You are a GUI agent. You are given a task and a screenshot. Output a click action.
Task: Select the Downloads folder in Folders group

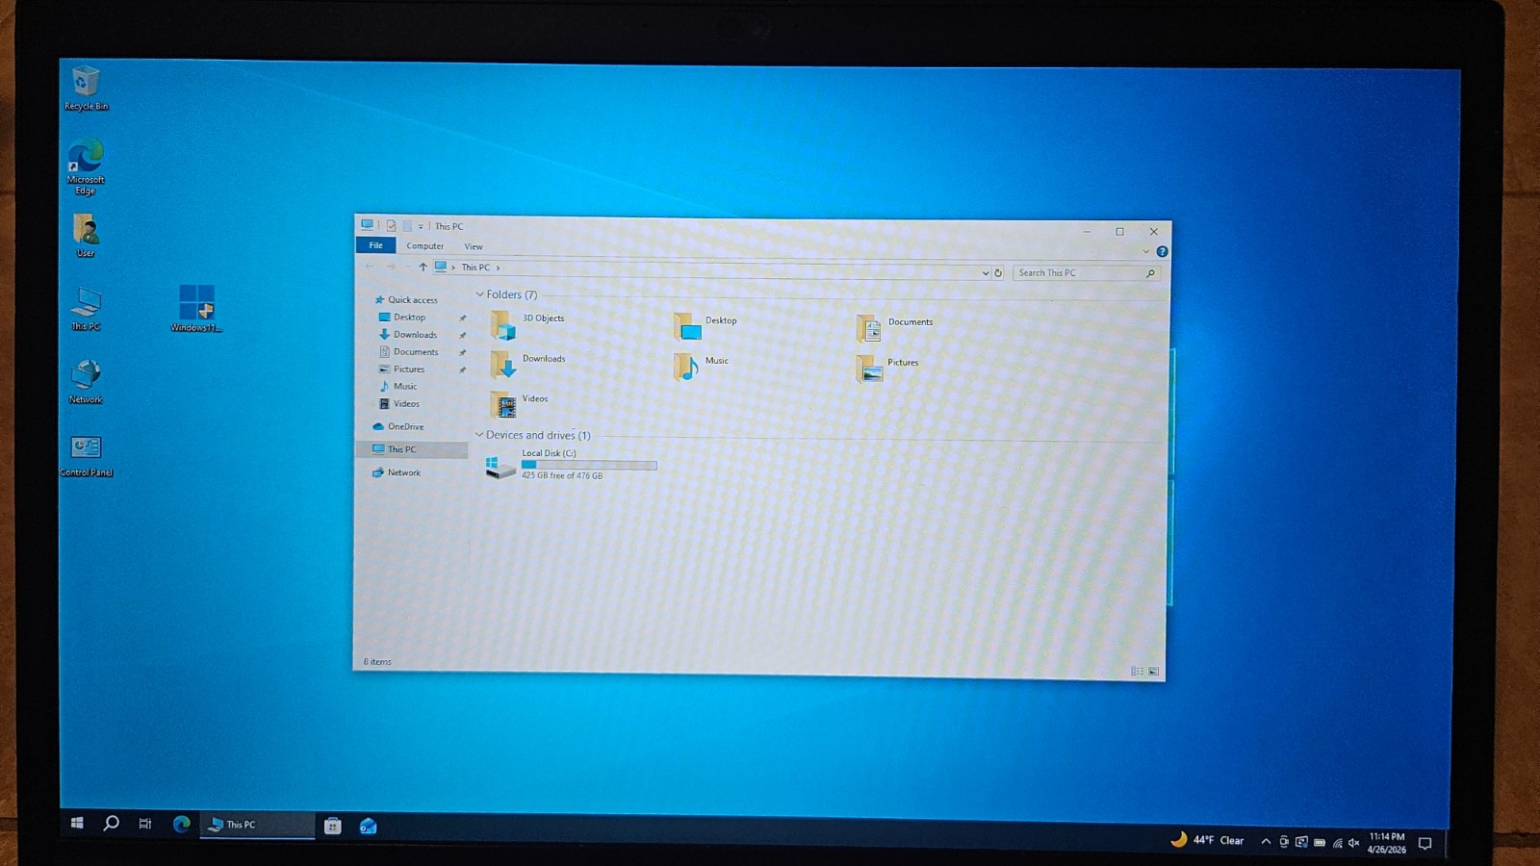527,365
